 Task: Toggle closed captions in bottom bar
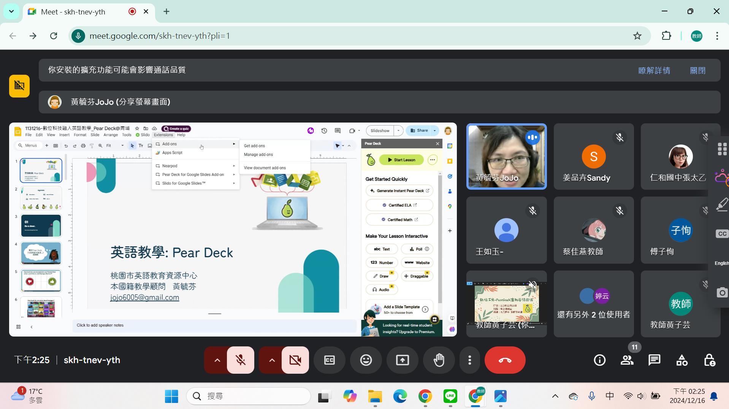tap(329, 360)
